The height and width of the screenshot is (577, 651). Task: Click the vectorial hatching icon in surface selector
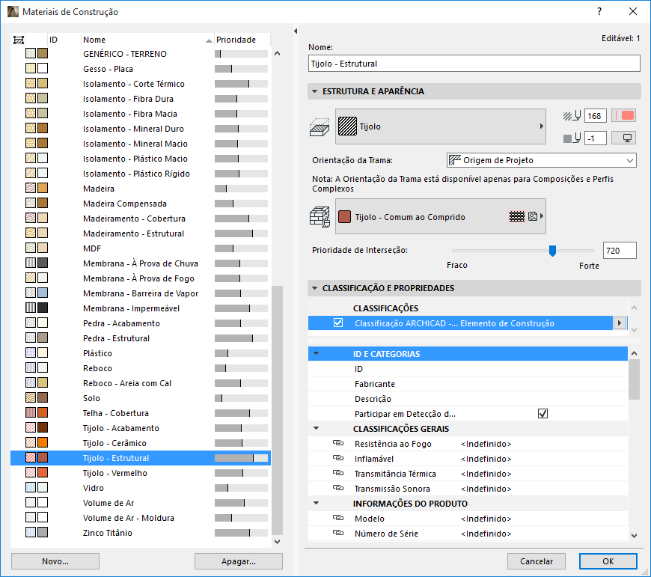pos(517,216)
